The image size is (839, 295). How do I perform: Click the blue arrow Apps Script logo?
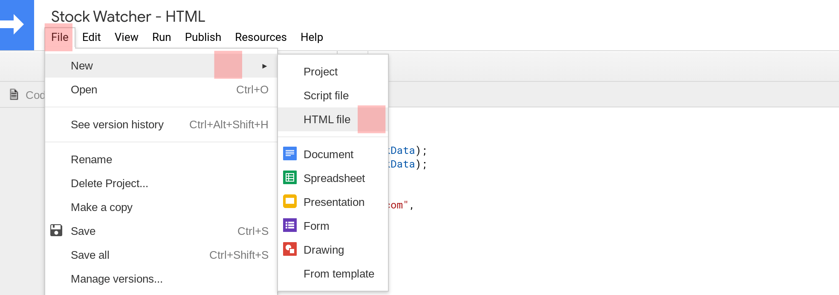(17, 25)
